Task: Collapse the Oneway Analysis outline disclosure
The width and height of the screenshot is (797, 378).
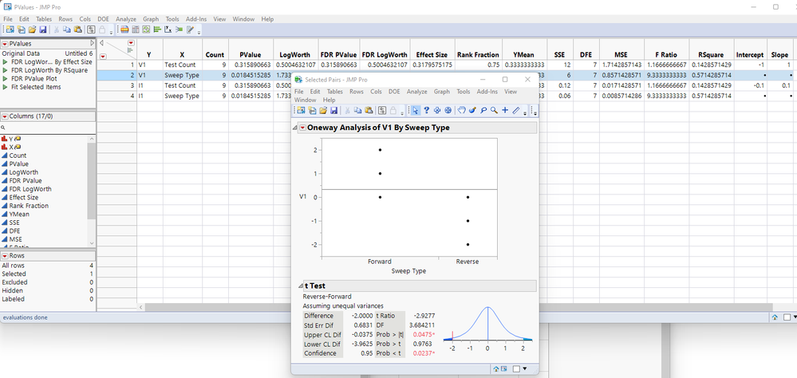Action: click(295, 128)
